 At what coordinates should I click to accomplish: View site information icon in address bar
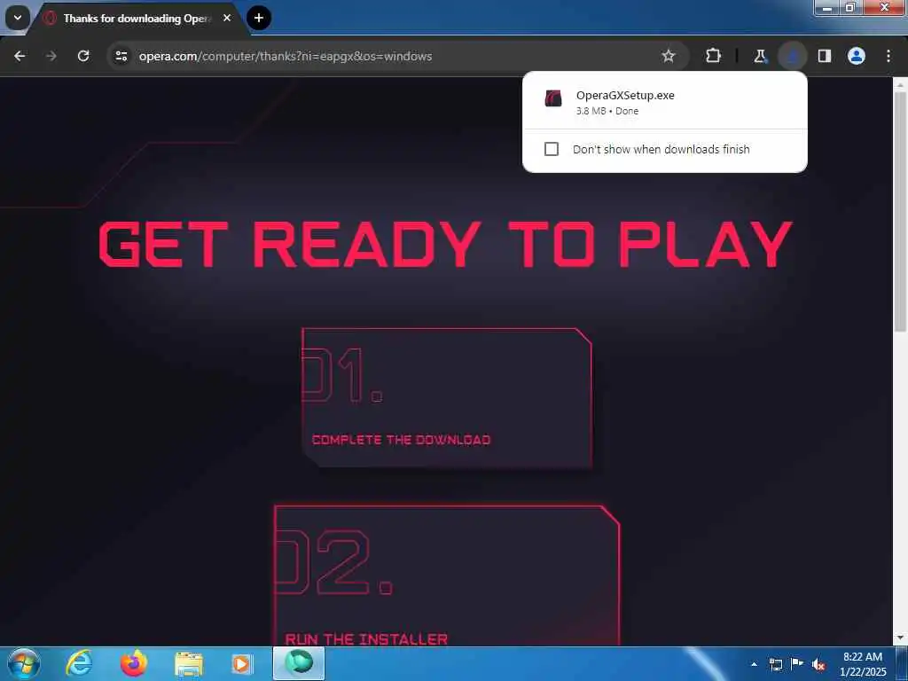121,56
